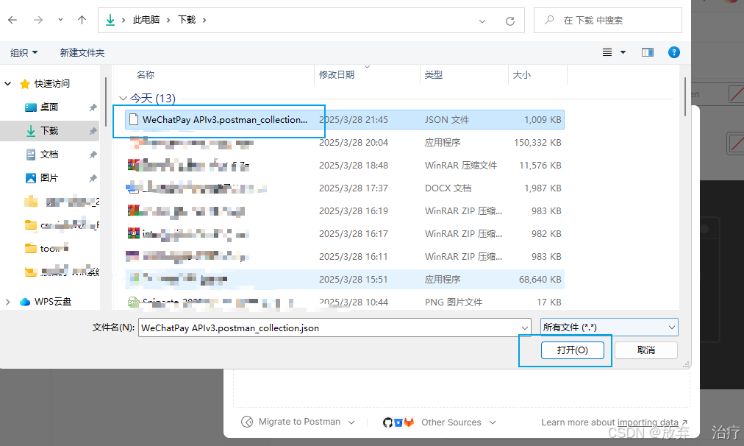Go up one folder level
Image resolution: width=744 pixels, height=446 pixels.
82,20
